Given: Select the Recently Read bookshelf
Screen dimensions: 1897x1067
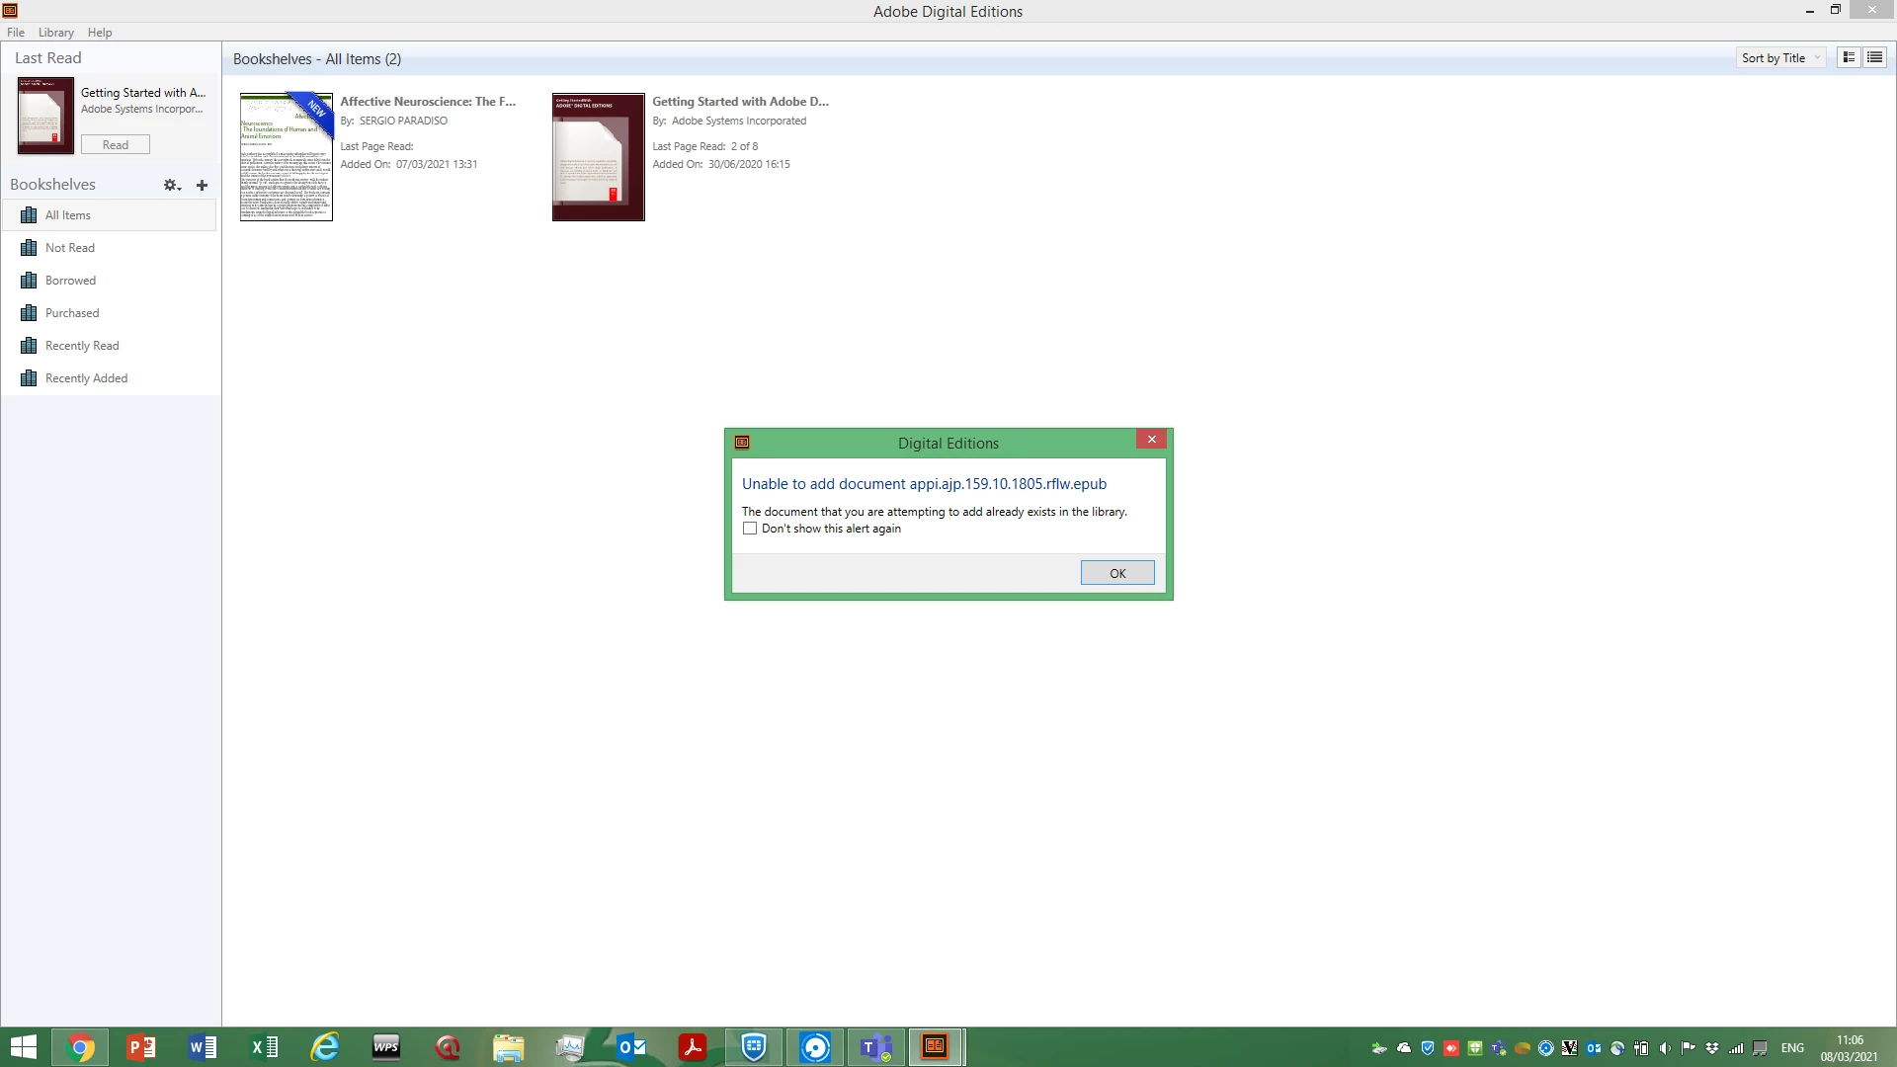Looking at the screenshot, I should coord(82,346).
